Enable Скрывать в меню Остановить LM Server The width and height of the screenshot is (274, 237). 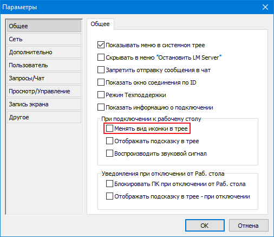101,57
